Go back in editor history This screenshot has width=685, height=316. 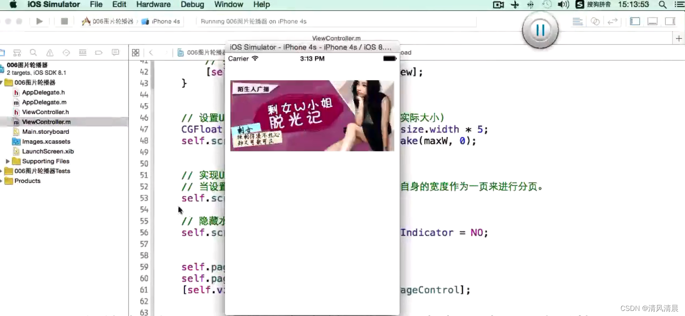click(x=151, y=53)
